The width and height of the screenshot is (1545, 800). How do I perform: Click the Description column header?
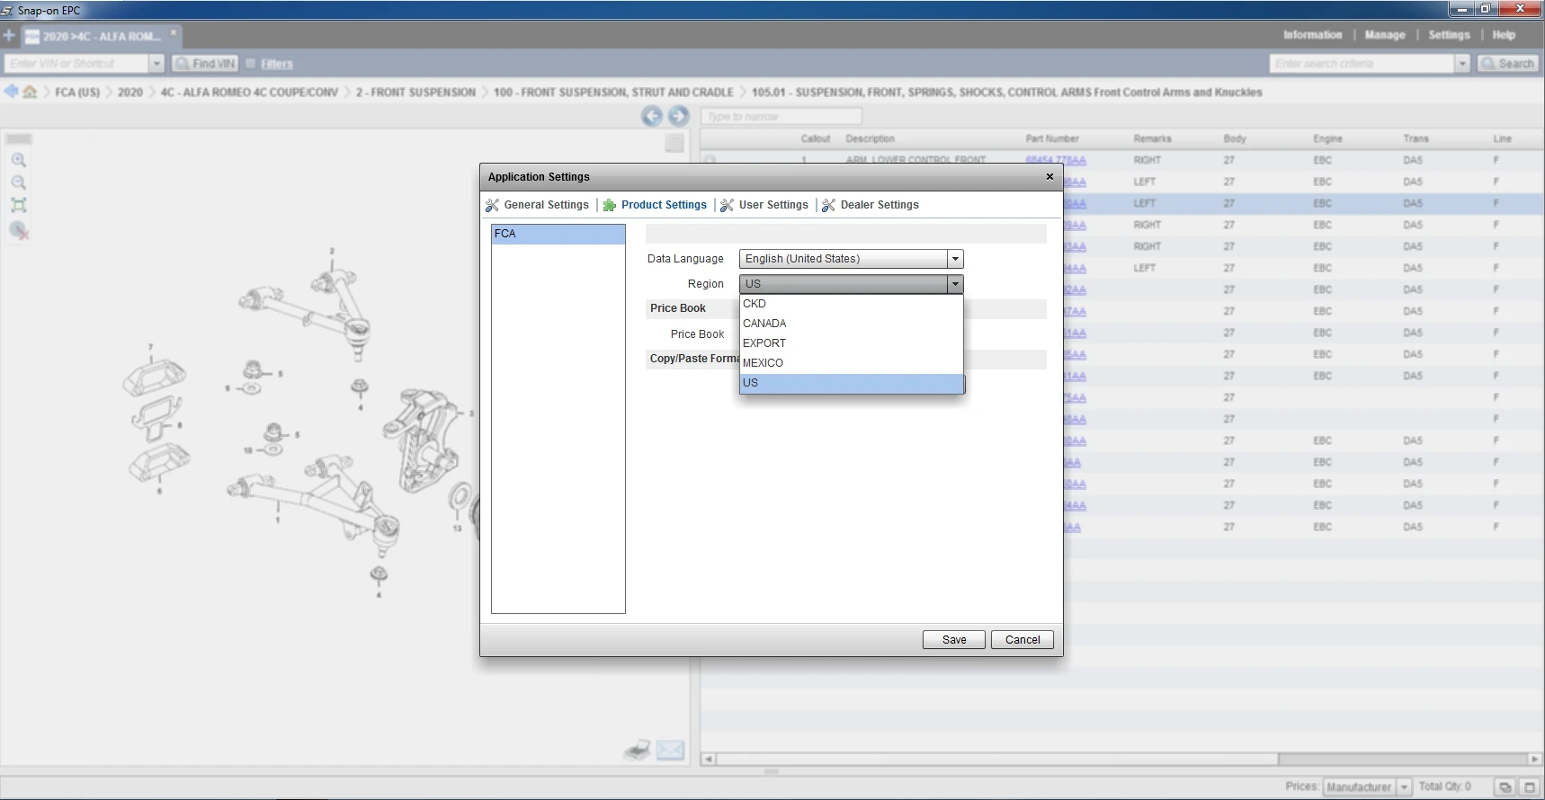click(x=870, y=139)
